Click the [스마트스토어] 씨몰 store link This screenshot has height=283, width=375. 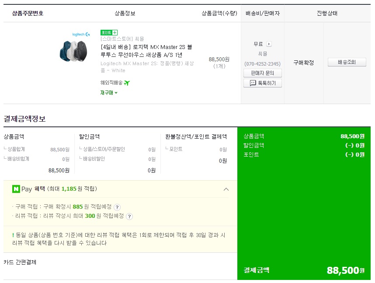(x=122, y=39)
